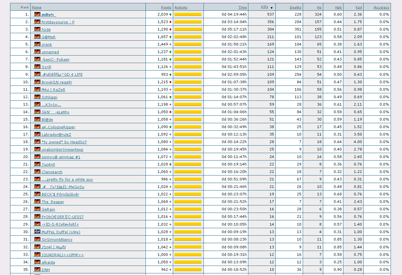Viewport: 402px width, 275px height.
Task: Sort players by Name column header
Action: coord(36,7)
